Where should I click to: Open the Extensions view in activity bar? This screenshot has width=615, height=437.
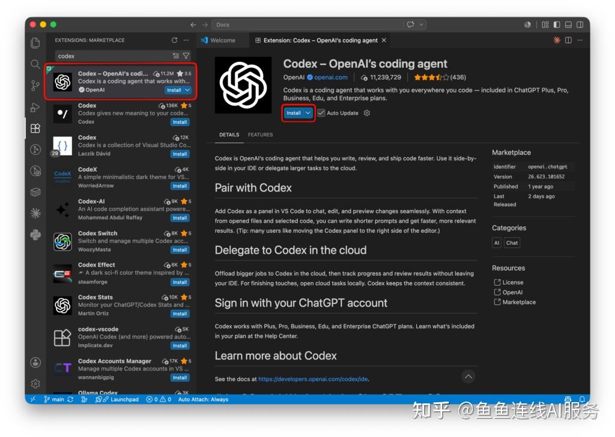pos(35,128)
